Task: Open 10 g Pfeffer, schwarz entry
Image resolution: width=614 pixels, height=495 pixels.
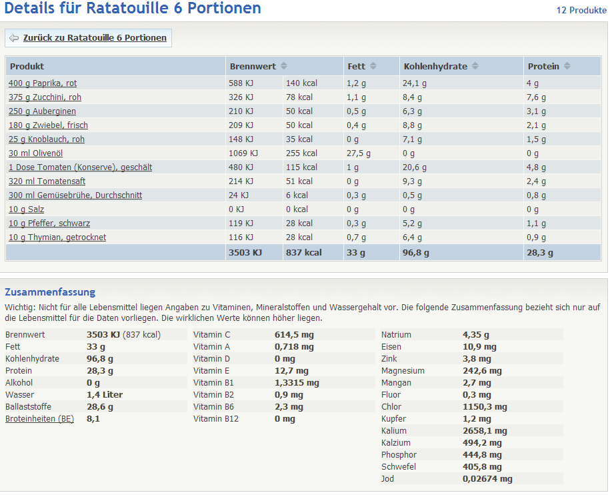Action: click(49, 223)
